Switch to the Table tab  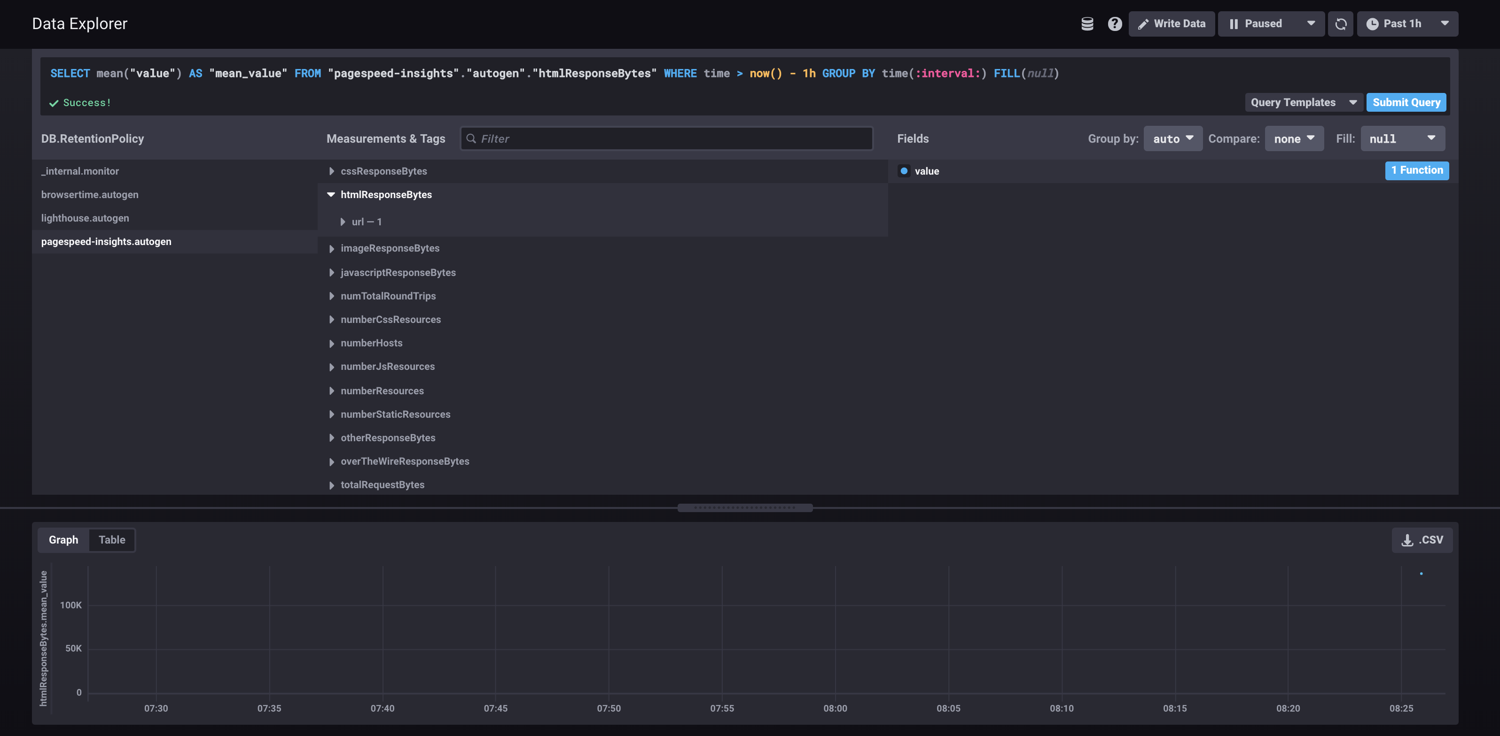(112, 540)
